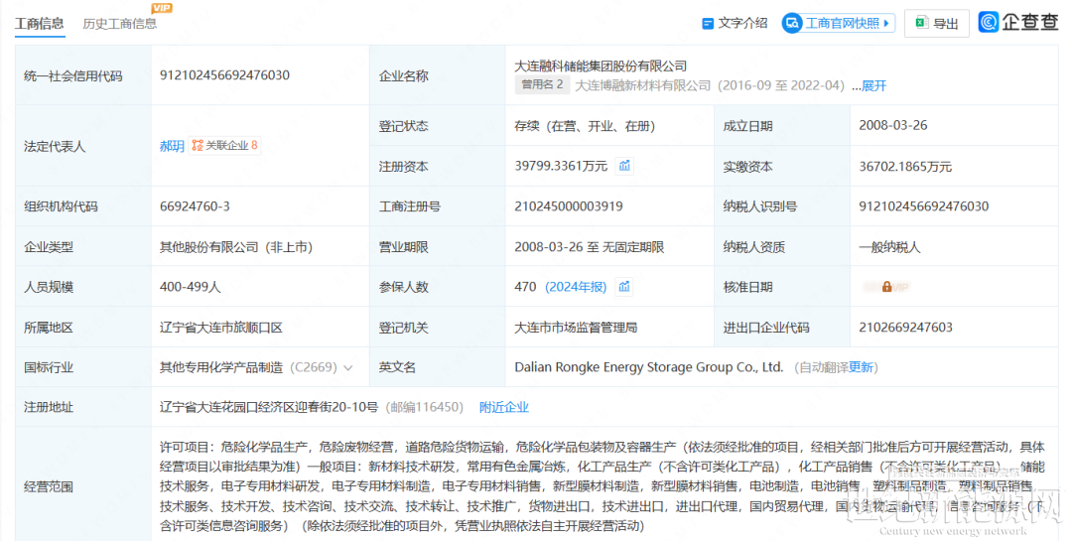
Task: Click 工商注册号 210245000003919
Action: click(x=568, y=205)
